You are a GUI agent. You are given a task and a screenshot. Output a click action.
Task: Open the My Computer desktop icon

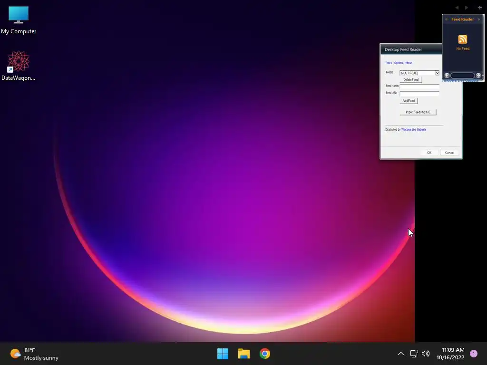tap(19, 19)
